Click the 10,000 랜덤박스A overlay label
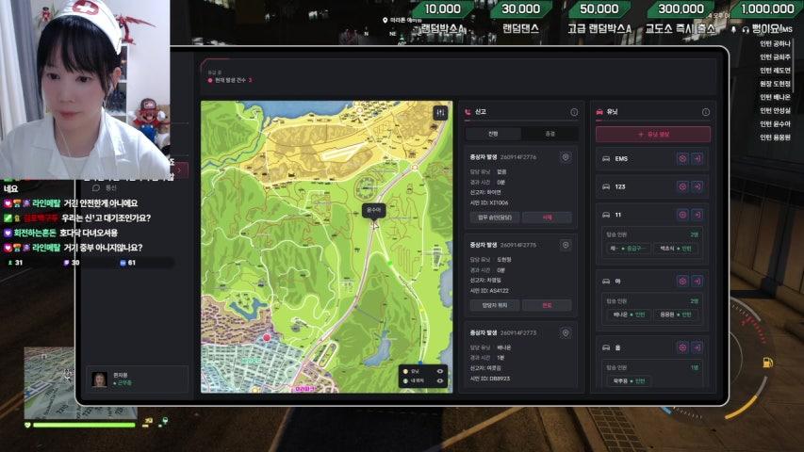Viewport: 804px width, 452px height. coord(442,19)
